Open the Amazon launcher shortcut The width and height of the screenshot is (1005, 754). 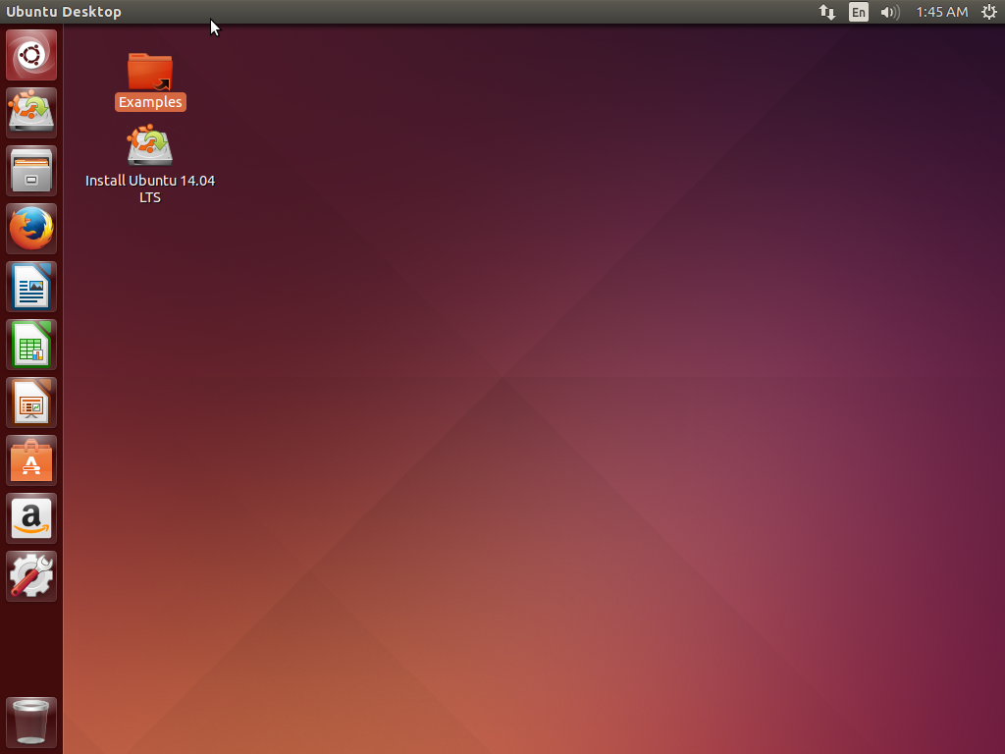(31, 518)
